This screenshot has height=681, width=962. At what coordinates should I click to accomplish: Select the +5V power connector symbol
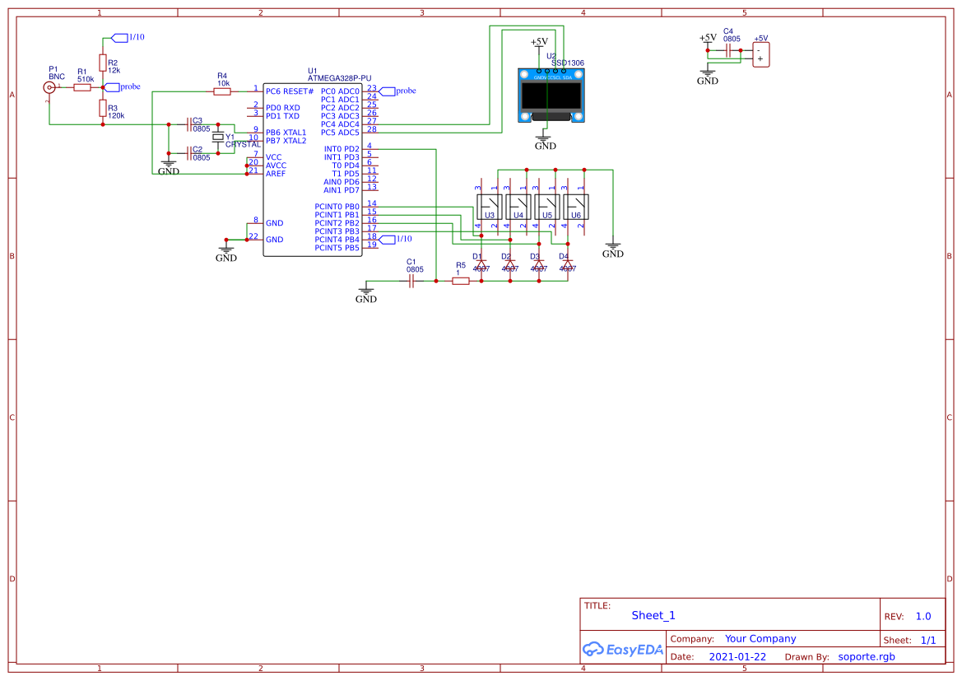click(760, 54)
